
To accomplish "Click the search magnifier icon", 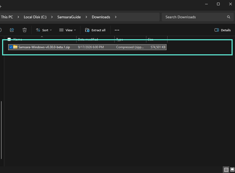I will tap(228, 17).
